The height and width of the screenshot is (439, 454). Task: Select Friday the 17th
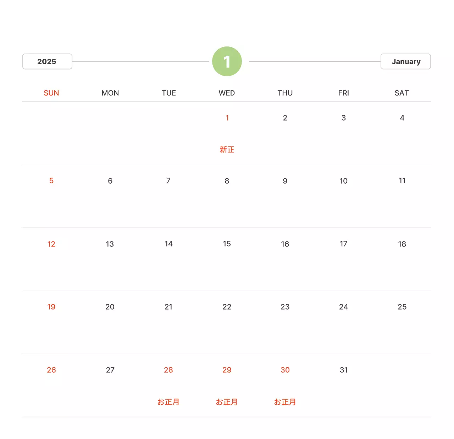[343, 244]
